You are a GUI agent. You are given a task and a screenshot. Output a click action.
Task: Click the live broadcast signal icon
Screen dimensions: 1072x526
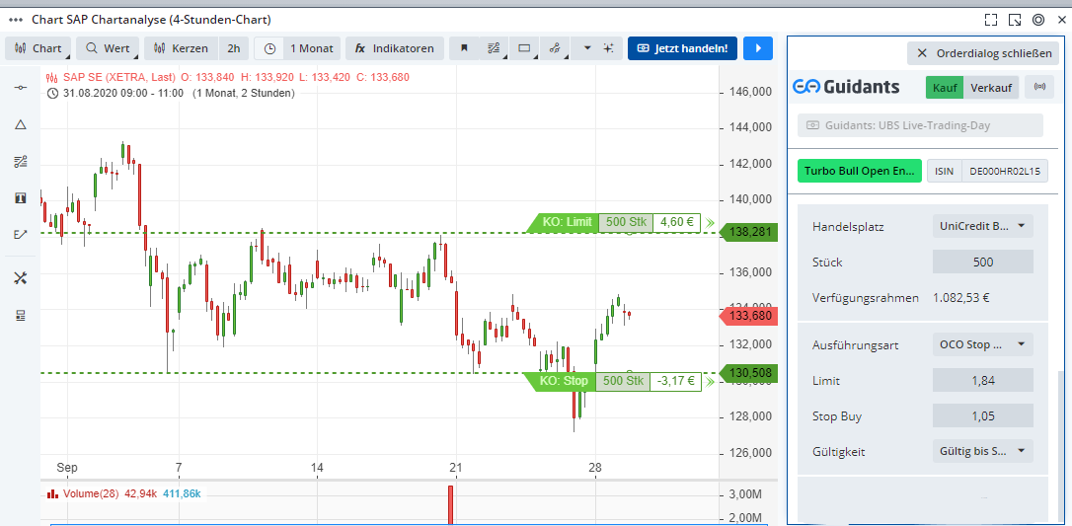pyautogui.click(x=1039, y=88)
